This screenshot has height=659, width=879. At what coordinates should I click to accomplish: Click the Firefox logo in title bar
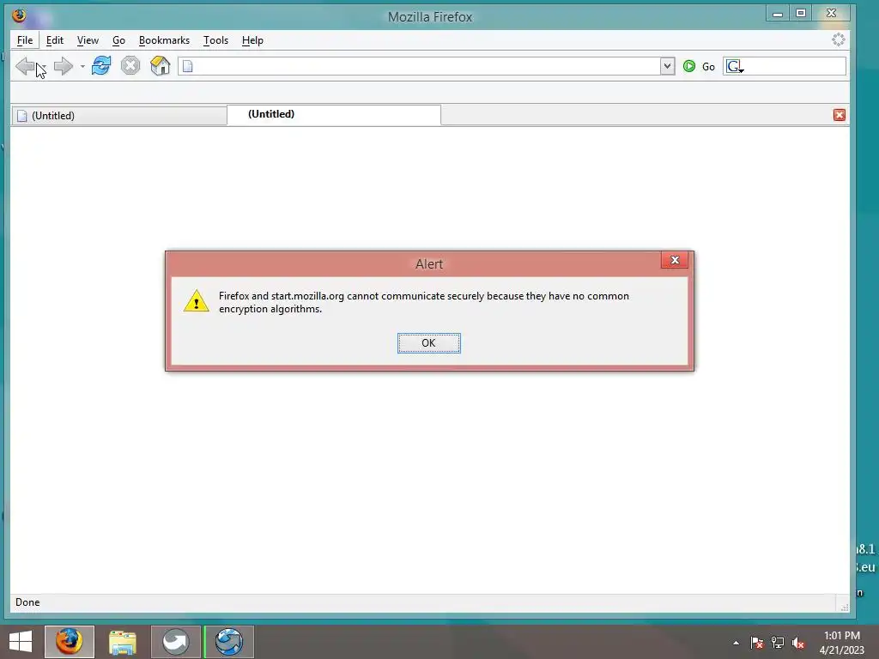pos(19,15)
